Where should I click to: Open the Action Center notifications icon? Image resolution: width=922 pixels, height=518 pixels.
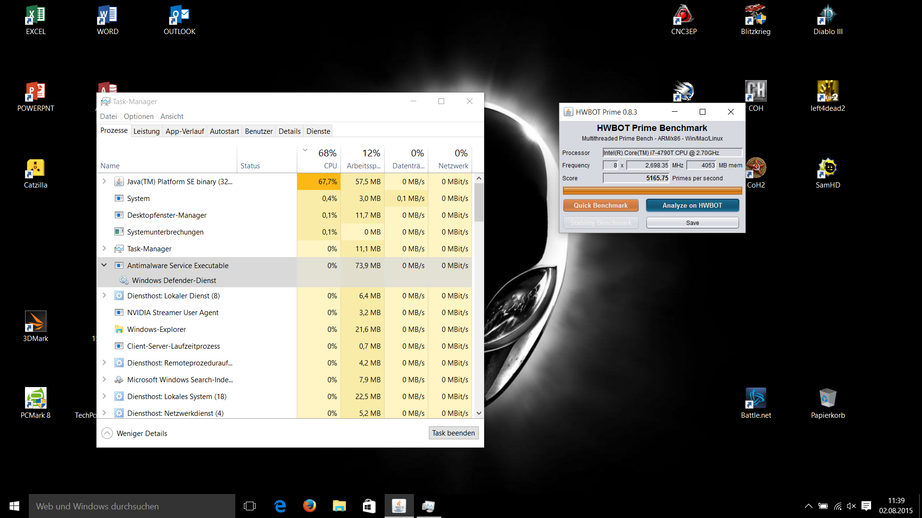click(866, 506)
